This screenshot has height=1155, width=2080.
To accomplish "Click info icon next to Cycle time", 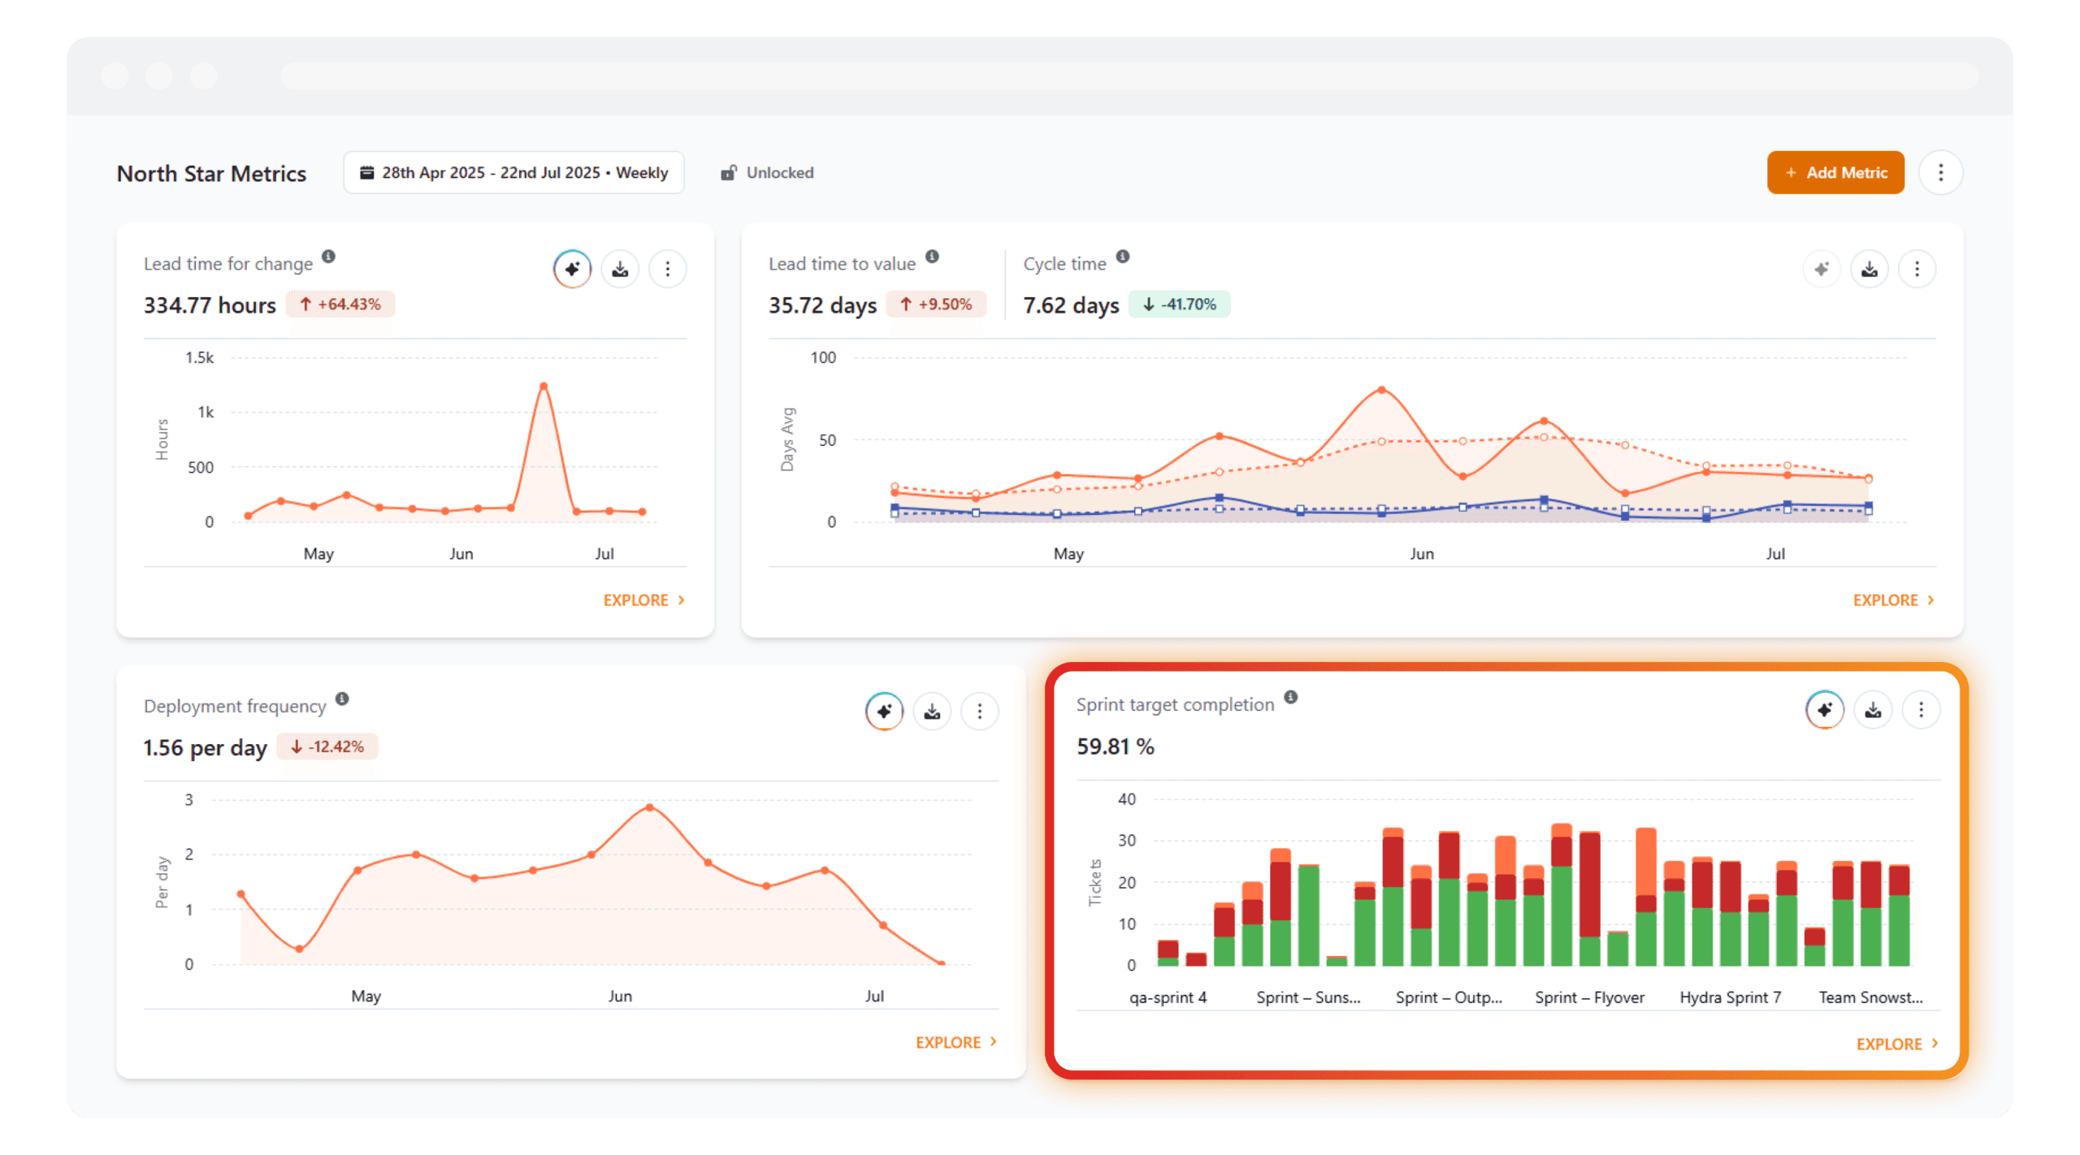I will 1122,257.
